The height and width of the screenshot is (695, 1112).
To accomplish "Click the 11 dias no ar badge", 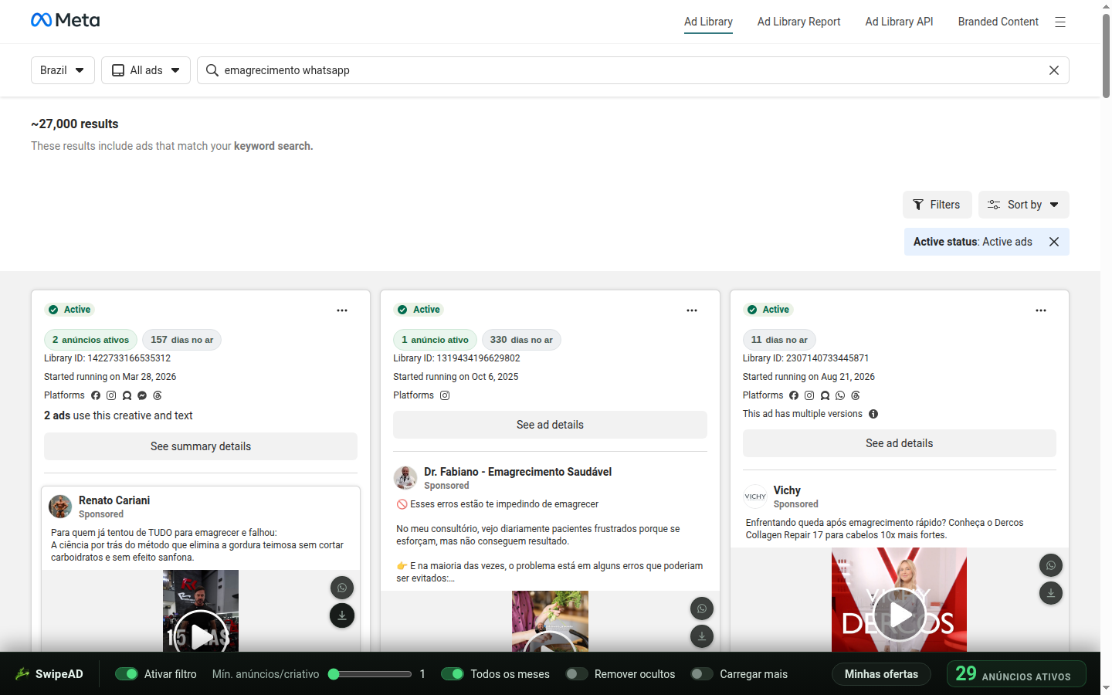I will (x=779, y=340).
